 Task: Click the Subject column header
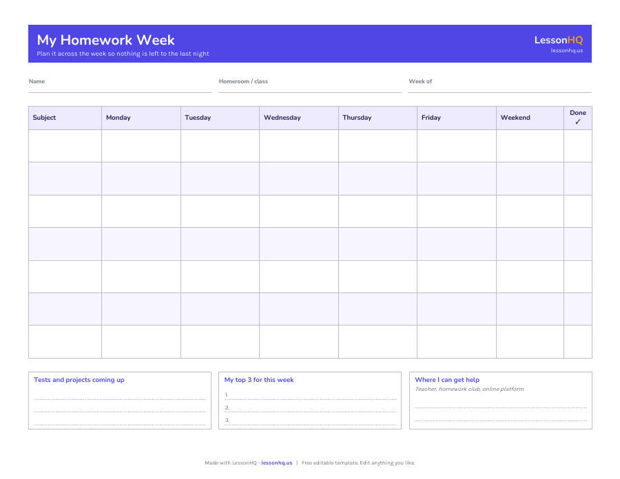pos(65,118)
